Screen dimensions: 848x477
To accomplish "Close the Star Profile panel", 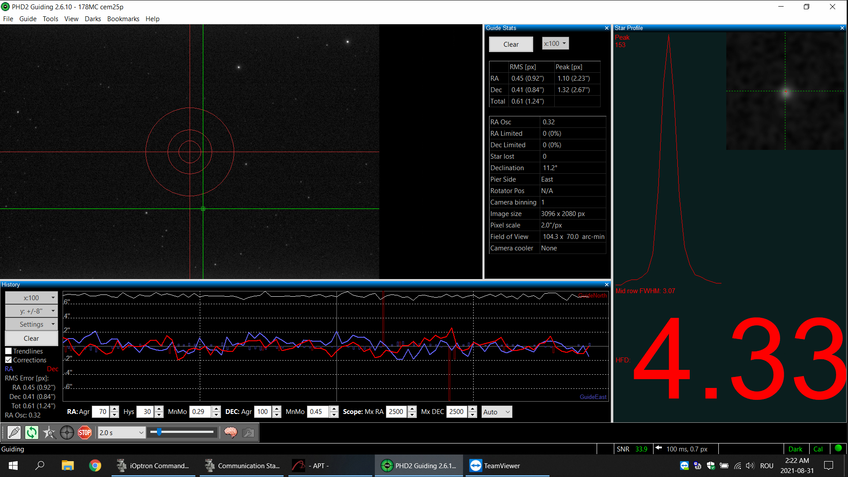I will pyautogui.click(x=842, y=28).
